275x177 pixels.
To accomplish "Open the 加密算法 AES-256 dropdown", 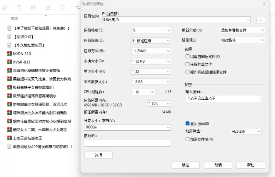I will pos(246,131).
